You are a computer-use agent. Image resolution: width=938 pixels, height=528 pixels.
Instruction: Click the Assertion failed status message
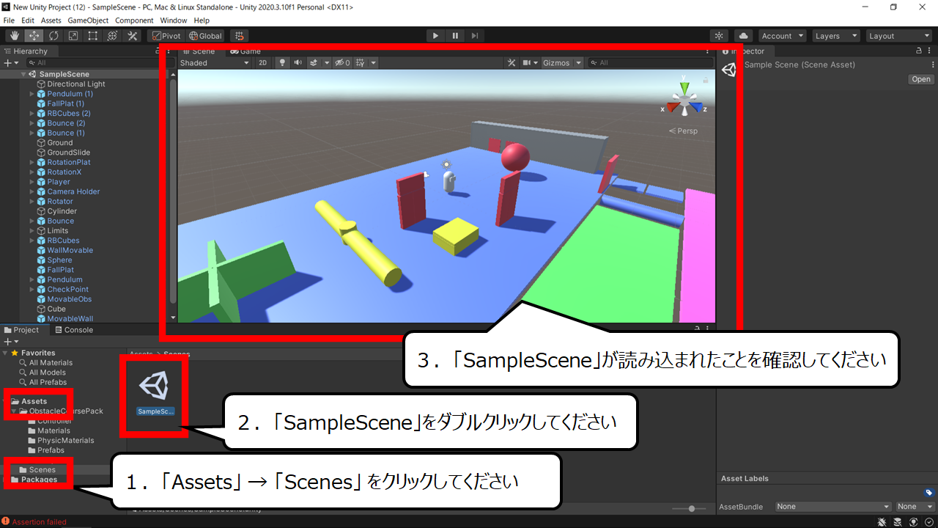pos(39,522)
